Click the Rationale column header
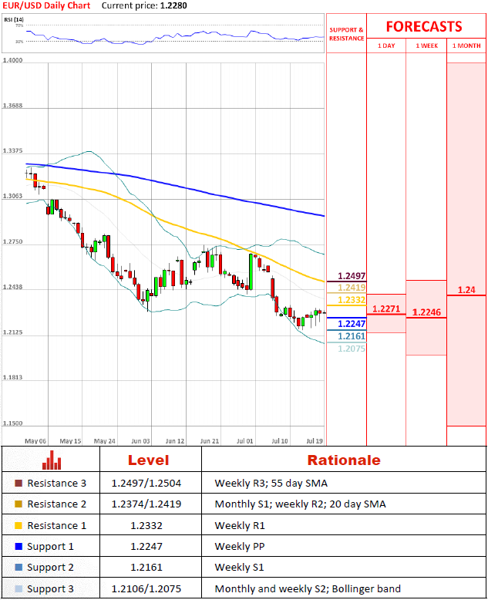This screenshot has height=600, width=488. click(x=344, y=460)
